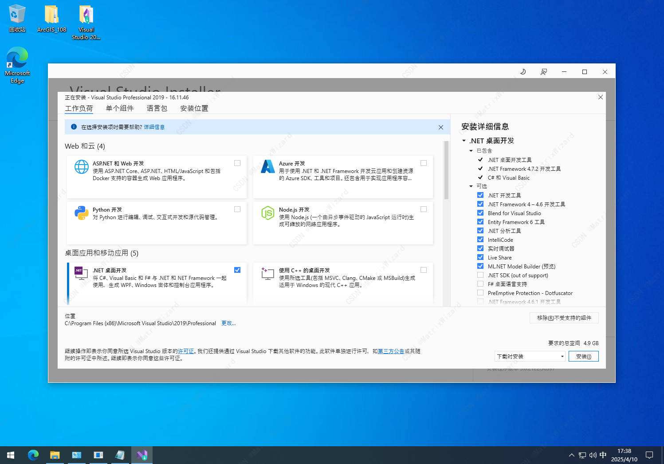Collapse the .NET 桌面开发 details section
The width and height of the screenshot is (664, 464).
click(x=464, y=141)
